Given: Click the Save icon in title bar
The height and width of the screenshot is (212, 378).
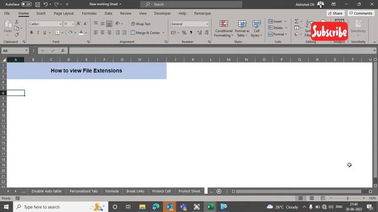Looking at the screenshot, I should [x=38, y=4].
